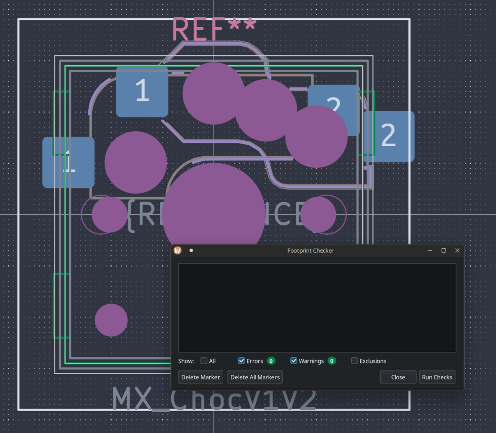Click the green Errors count badge
This screenshot has height=433, width=496.
[271, 361]
